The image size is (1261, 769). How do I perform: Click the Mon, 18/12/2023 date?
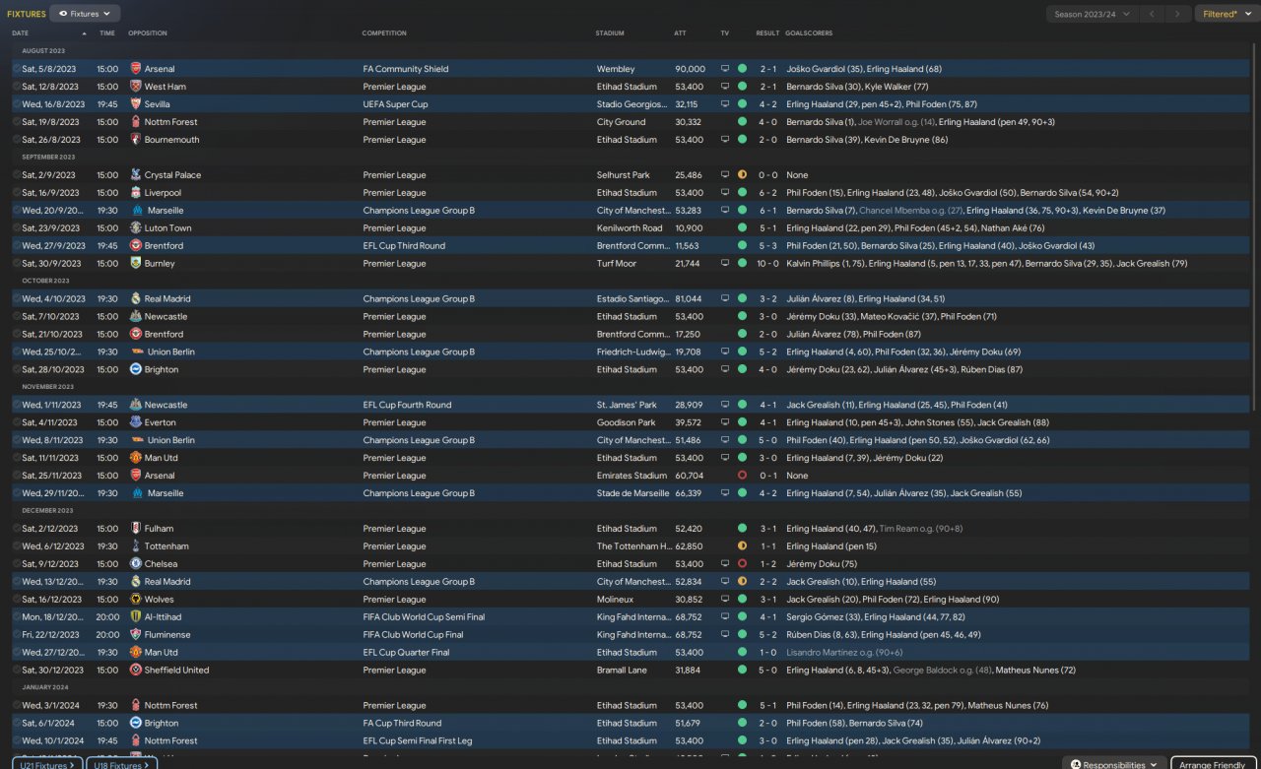54,617
